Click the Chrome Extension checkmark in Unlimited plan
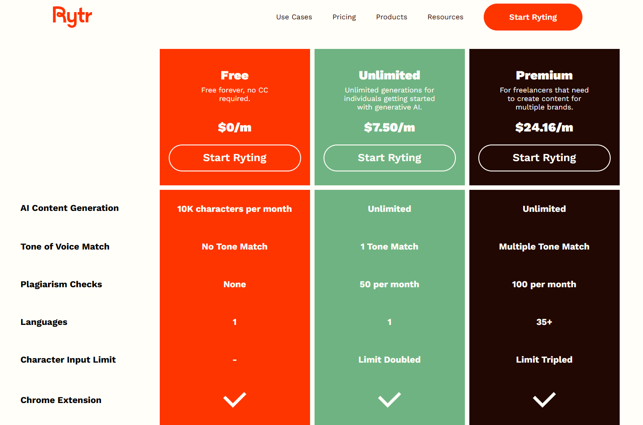This screenshot has height=425, width=643. click(389, 399)
